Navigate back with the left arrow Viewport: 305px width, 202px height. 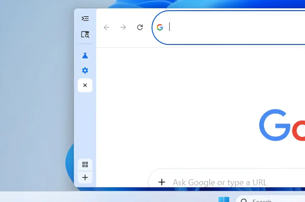pyautogui.click(x=106, y=27)
